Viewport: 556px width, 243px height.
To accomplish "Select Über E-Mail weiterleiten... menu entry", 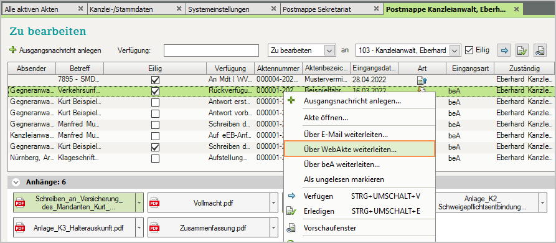I will point(359,135).
